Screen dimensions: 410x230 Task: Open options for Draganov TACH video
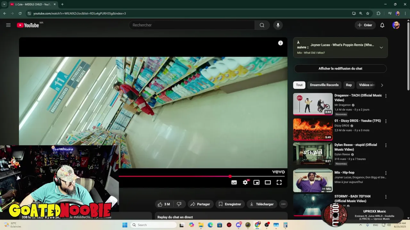386,96
